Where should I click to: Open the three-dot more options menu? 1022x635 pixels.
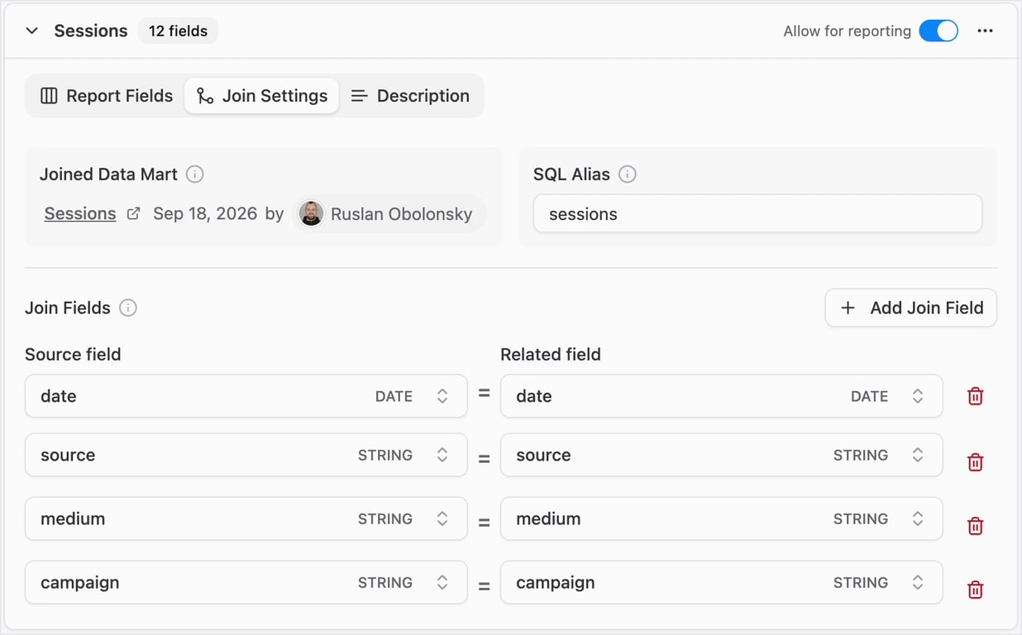[985, 31]
